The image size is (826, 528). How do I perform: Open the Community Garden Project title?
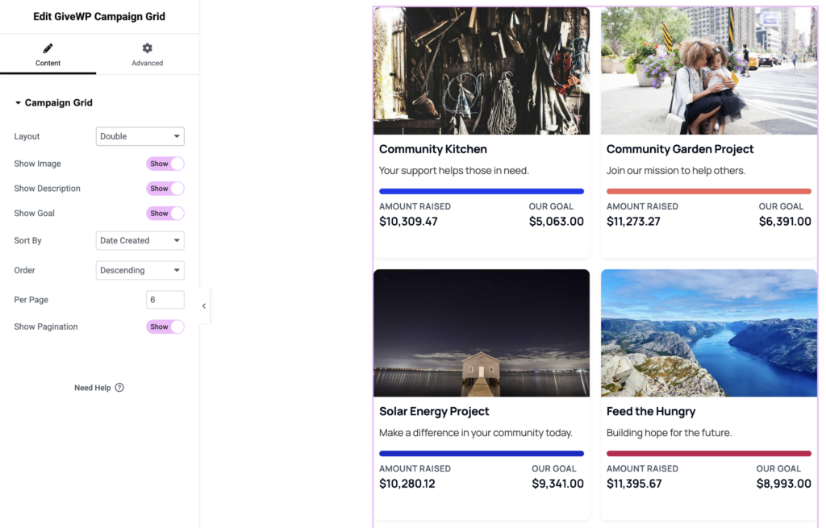pyautogui.click(x=680, y=149)
